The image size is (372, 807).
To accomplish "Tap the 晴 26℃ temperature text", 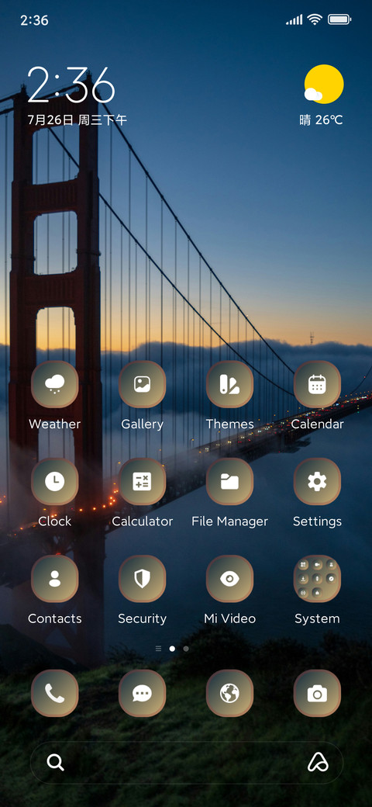I will 321,120.
